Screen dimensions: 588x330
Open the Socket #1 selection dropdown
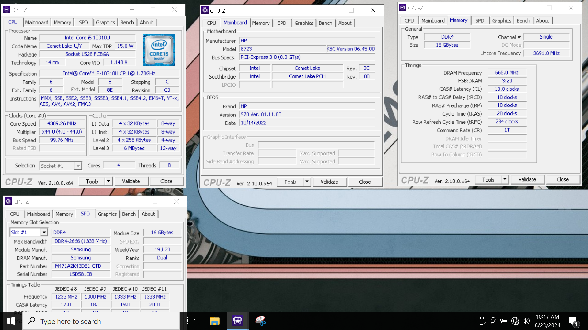pos(78,166)
